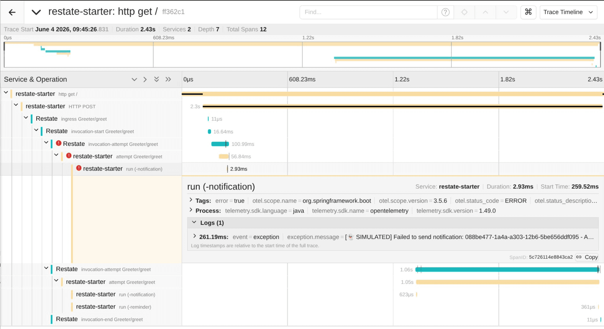Click the error icon on the errored attempt Greeter/greet span
This screenshot has width=604, height=329.
point(69,156)
